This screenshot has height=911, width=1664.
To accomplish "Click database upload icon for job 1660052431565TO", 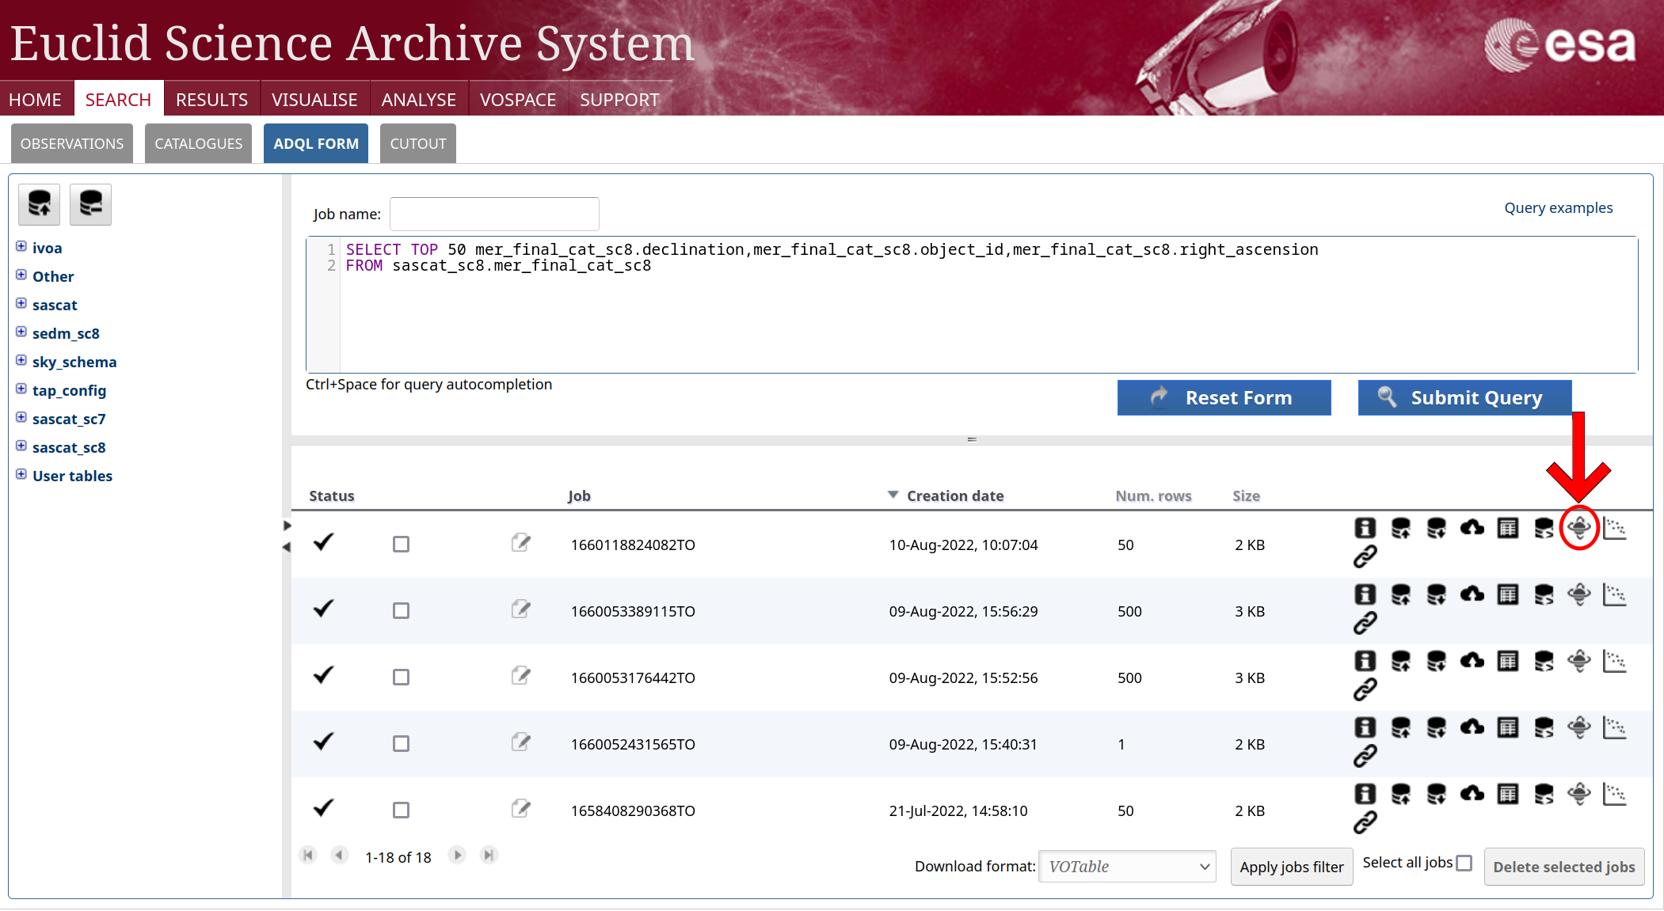I will tap(1400, 727).
